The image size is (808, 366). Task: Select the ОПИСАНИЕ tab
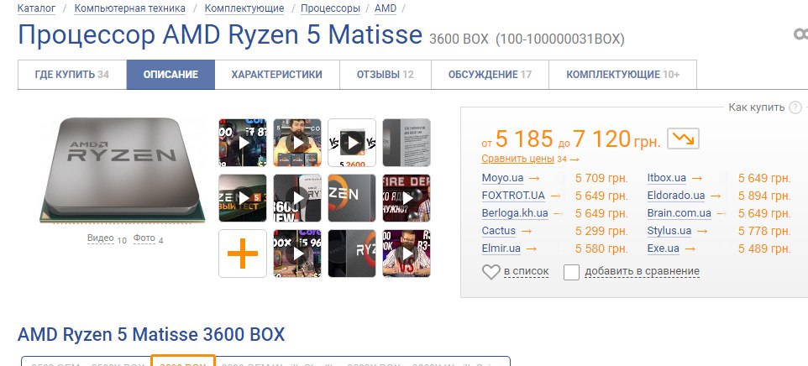tap(171, 75)
